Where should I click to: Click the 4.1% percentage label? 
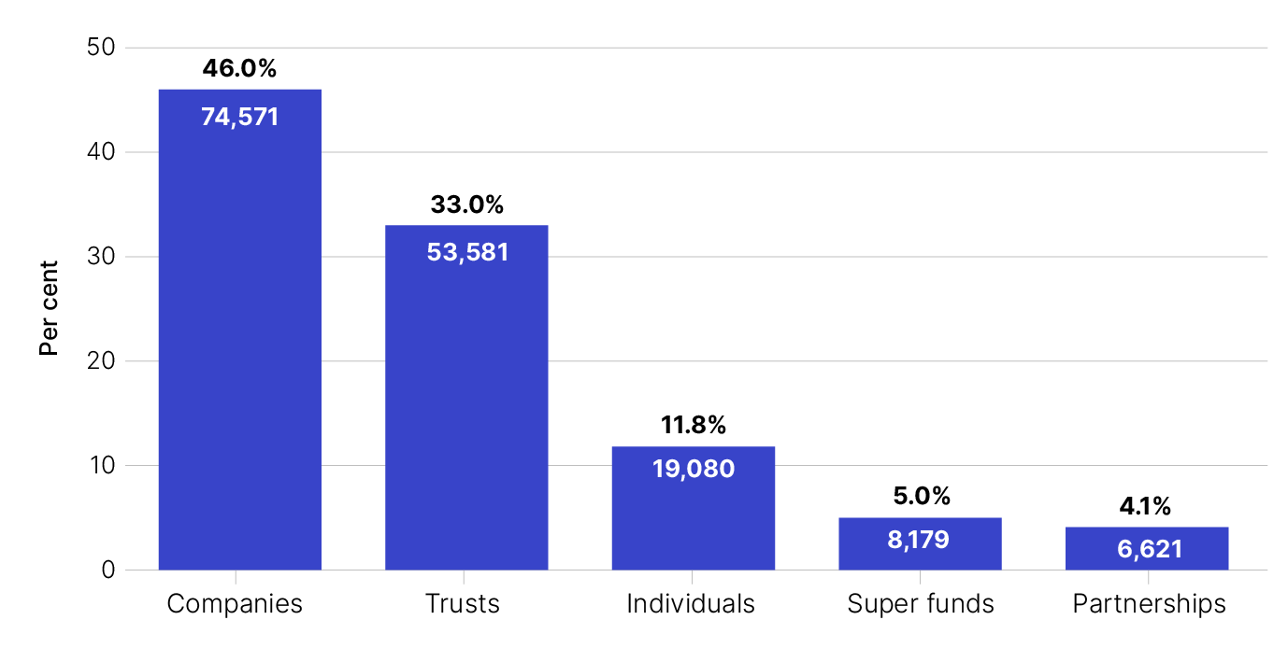pyautogui.click(x=1146, y=506)
